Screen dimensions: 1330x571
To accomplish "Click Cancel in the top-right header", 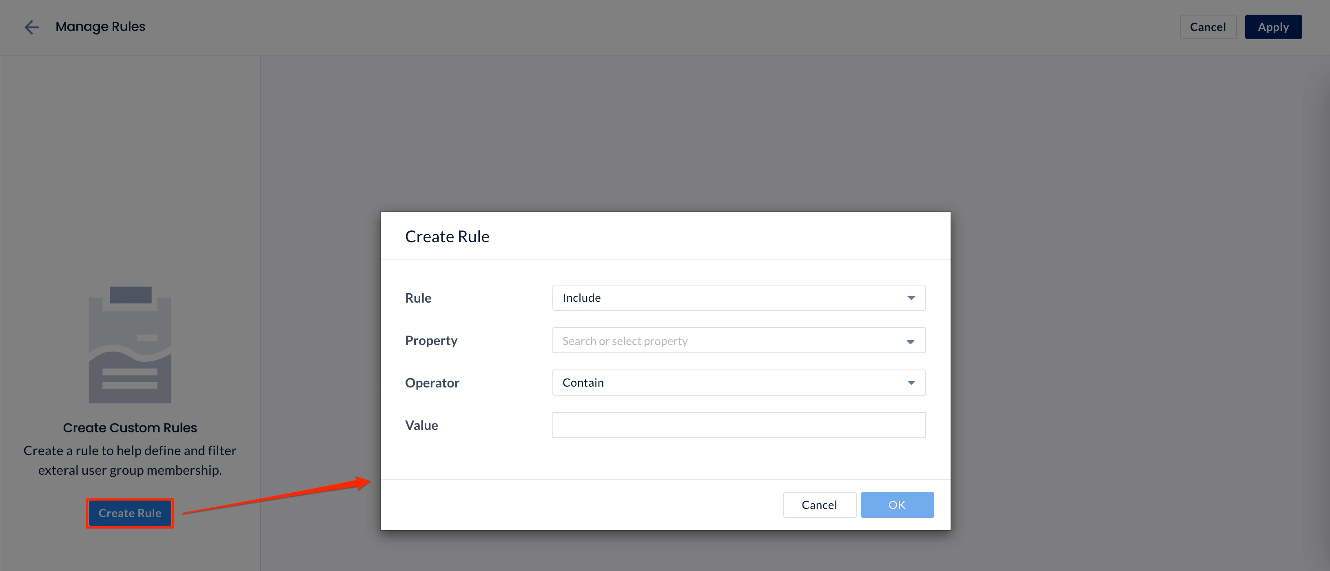I will pos(1208,27).
